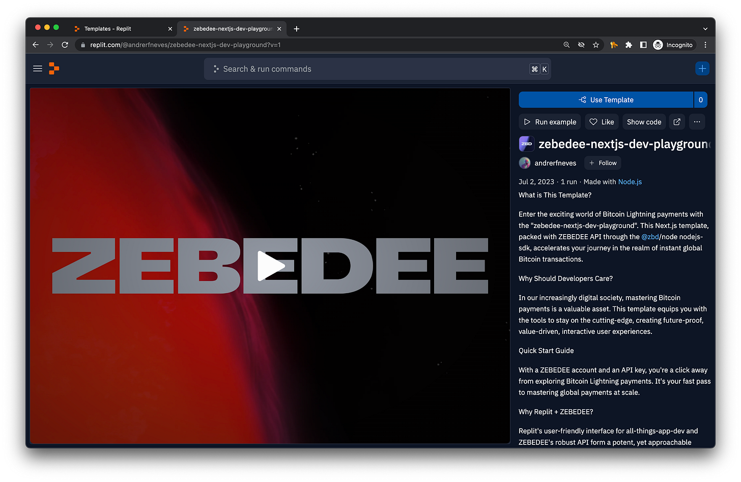Viewport: 741px width, 482px height.
Task: Click Show code button
Action: click(x=644, y=122)
